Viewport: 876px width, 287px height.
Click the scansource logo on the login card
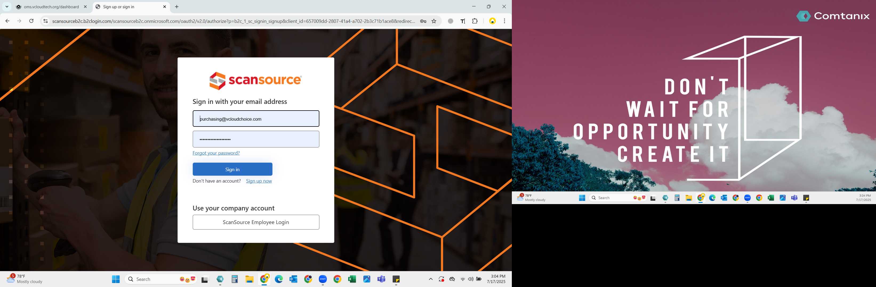click(x=255, y=81)
